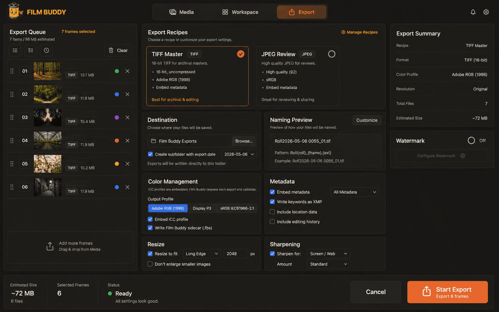499x312 pixels.
Task: Toggle the Resize to fit checkbox
Action: (x=150, y=253)
